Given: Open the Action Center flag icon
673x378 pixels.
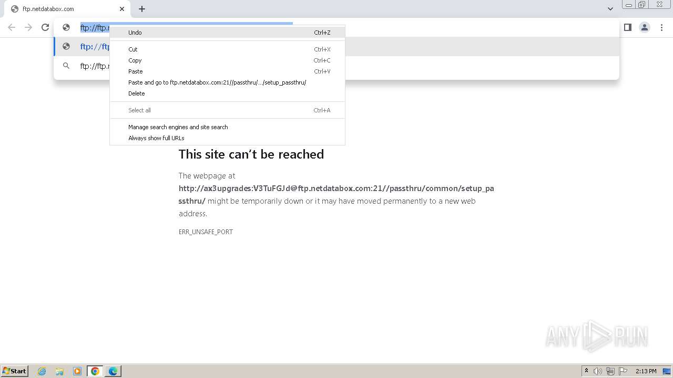Looking at the screenshot, I should click(x=623, y=371).
